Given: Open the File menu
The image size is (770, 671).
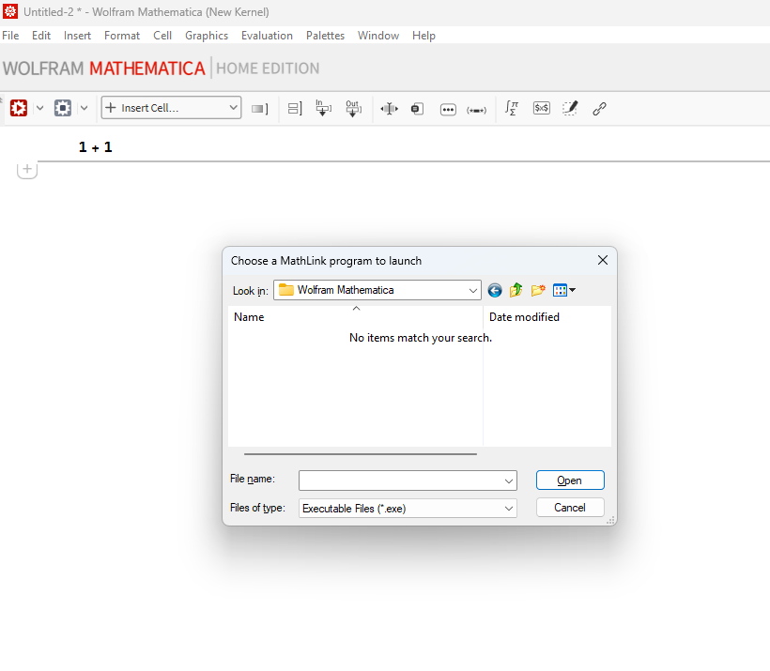Looking at the screenshot, I should 10,36.
